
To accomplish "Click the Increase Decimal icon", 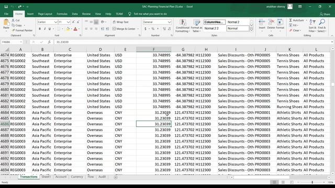I will 164,29.
